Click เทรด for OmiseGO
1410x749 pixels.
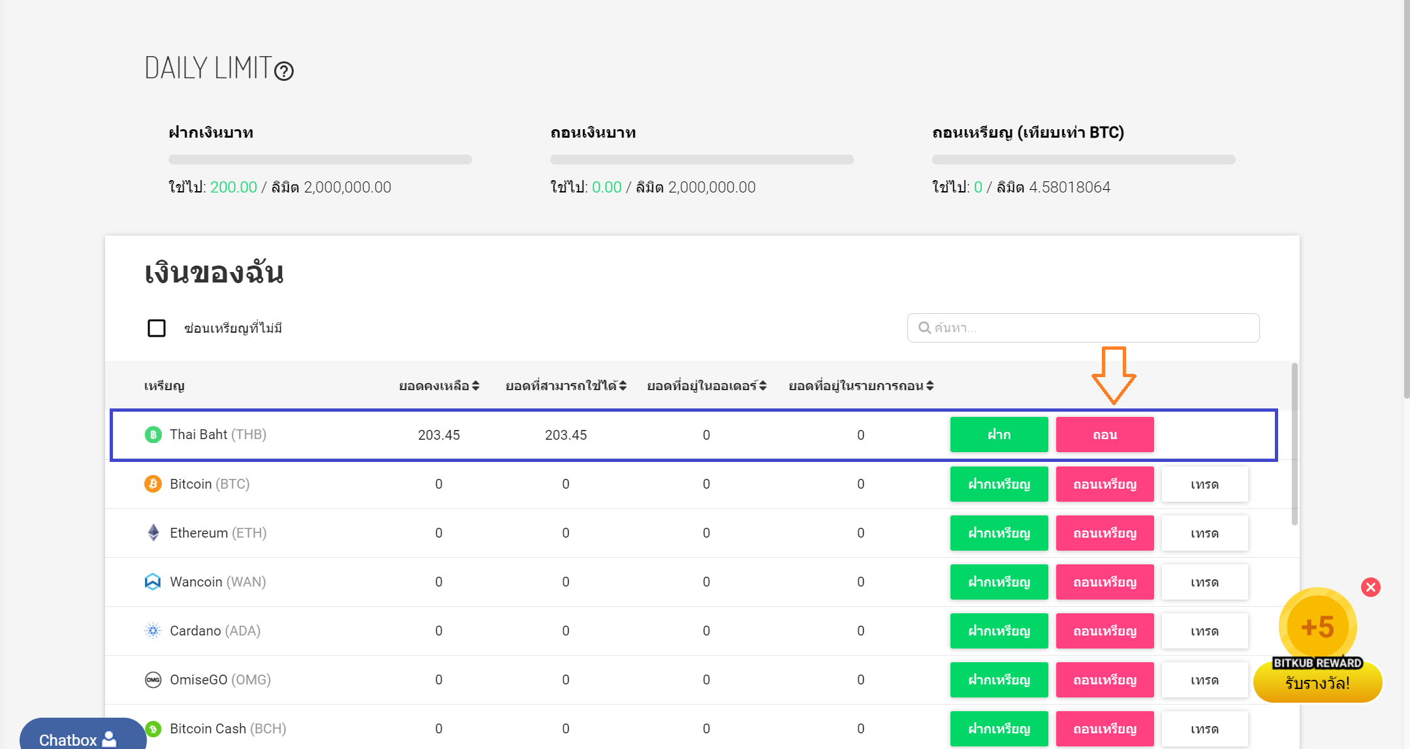coord(1204,680)
